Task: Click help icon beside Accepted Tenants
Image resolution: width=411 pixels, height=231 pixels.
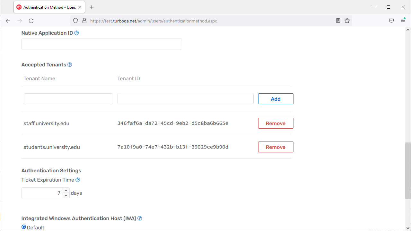Action: click(70, 64)
